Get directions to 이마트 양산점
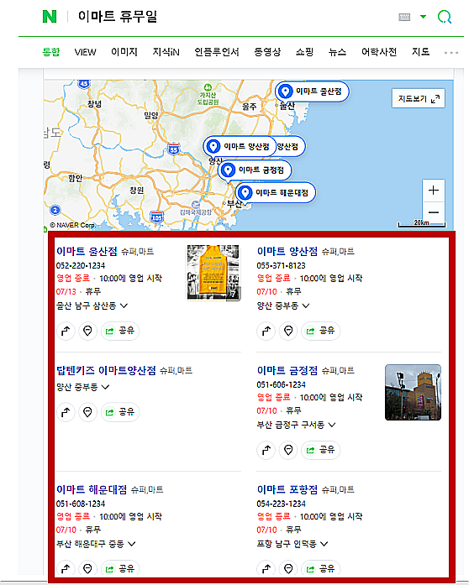Image resolution: width=469 pixels, height=585 pixels. click(266, 331)
